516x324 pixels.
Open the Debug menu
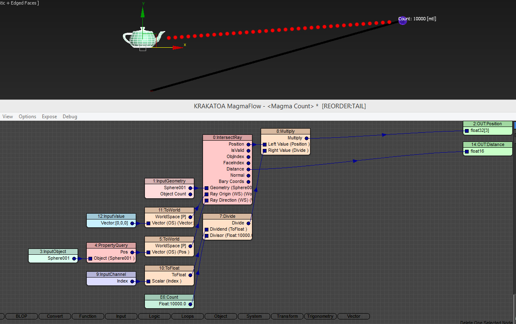tap(70, 117)
